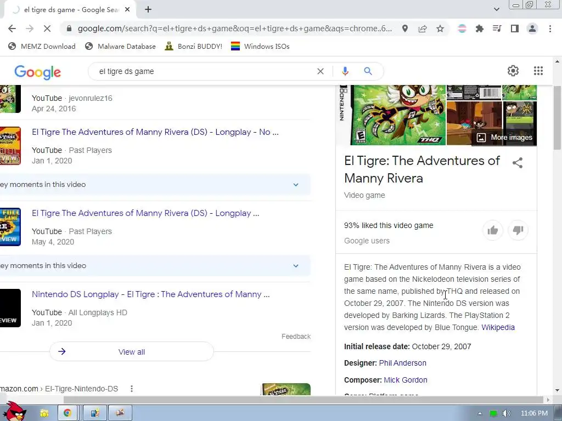Share the El Tigre knowledge panel

pyautogui.click(x=518, y=163)
